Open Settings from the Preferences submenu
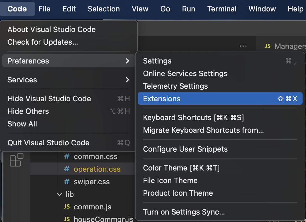This screenshot has height=222, width=306. 157,61
